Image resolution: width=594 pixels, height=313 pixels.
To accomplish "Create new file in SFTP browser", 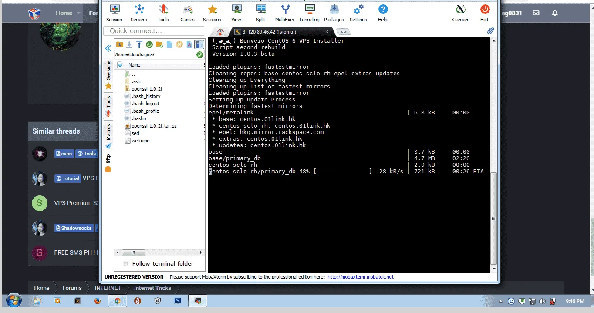I will coord(169,44).
